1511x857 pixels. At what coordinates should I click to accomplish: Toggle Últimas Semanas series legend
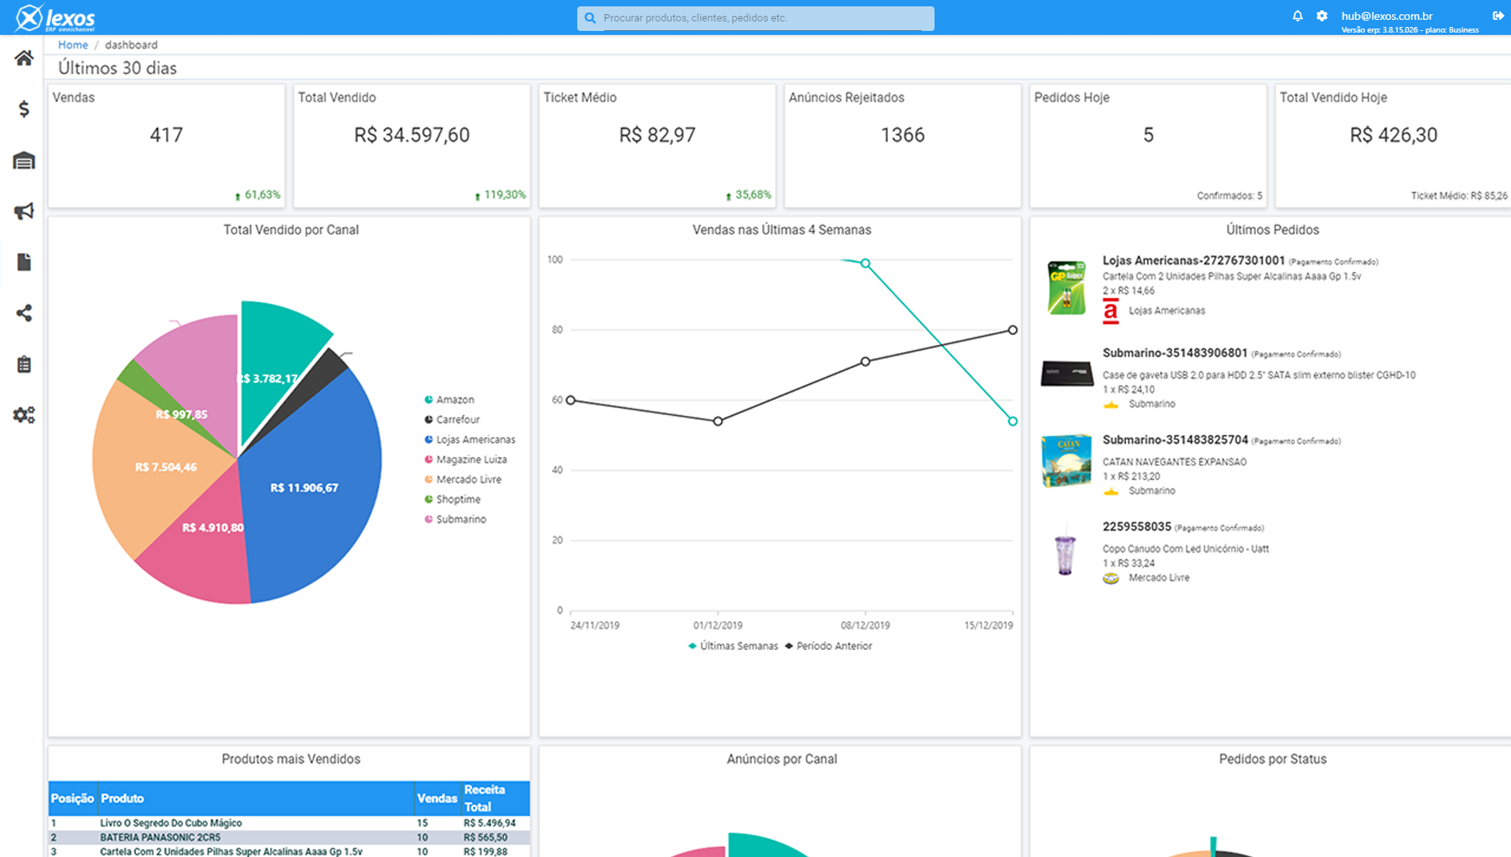point(733,646)
